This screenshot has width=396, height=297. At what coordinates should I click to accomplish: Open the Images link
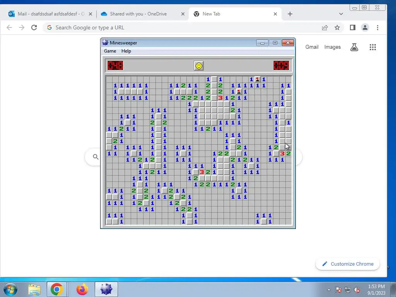[332, 47]
